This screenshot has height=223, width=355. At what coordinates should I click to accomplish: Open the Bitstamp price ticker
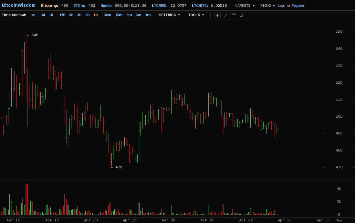[x=54, y=5]
